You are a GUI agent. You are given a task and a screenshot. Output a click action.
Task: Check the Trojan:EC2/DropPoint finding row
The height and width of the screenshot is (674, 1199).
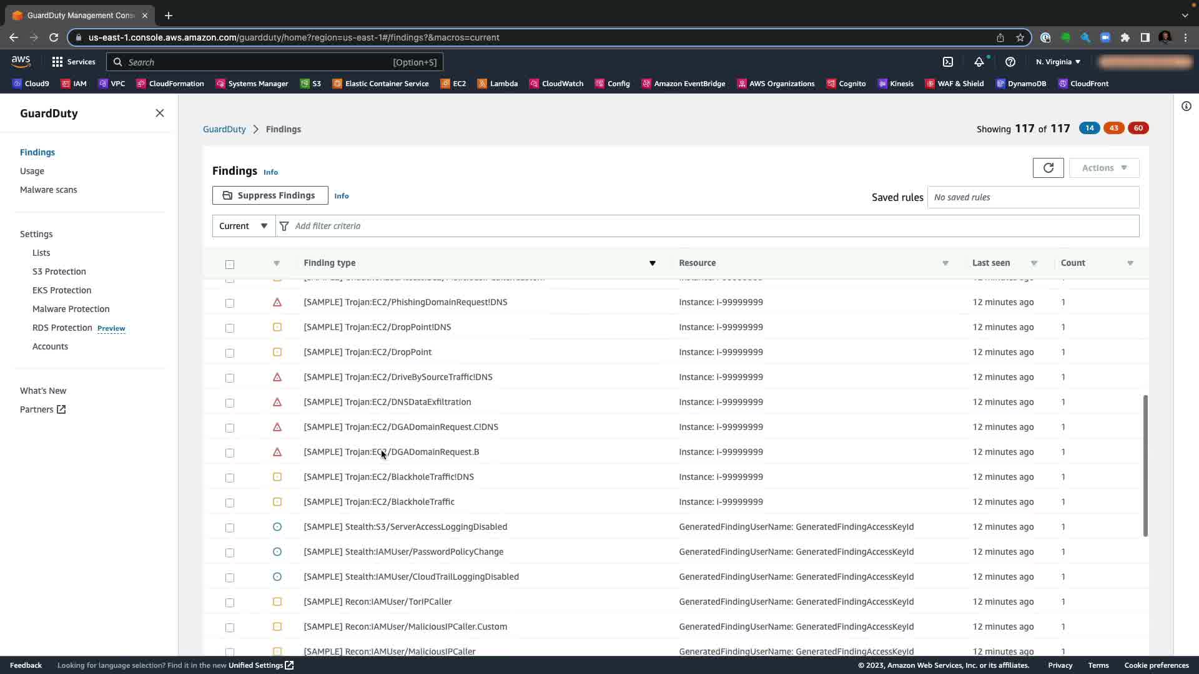coord(230,353)
